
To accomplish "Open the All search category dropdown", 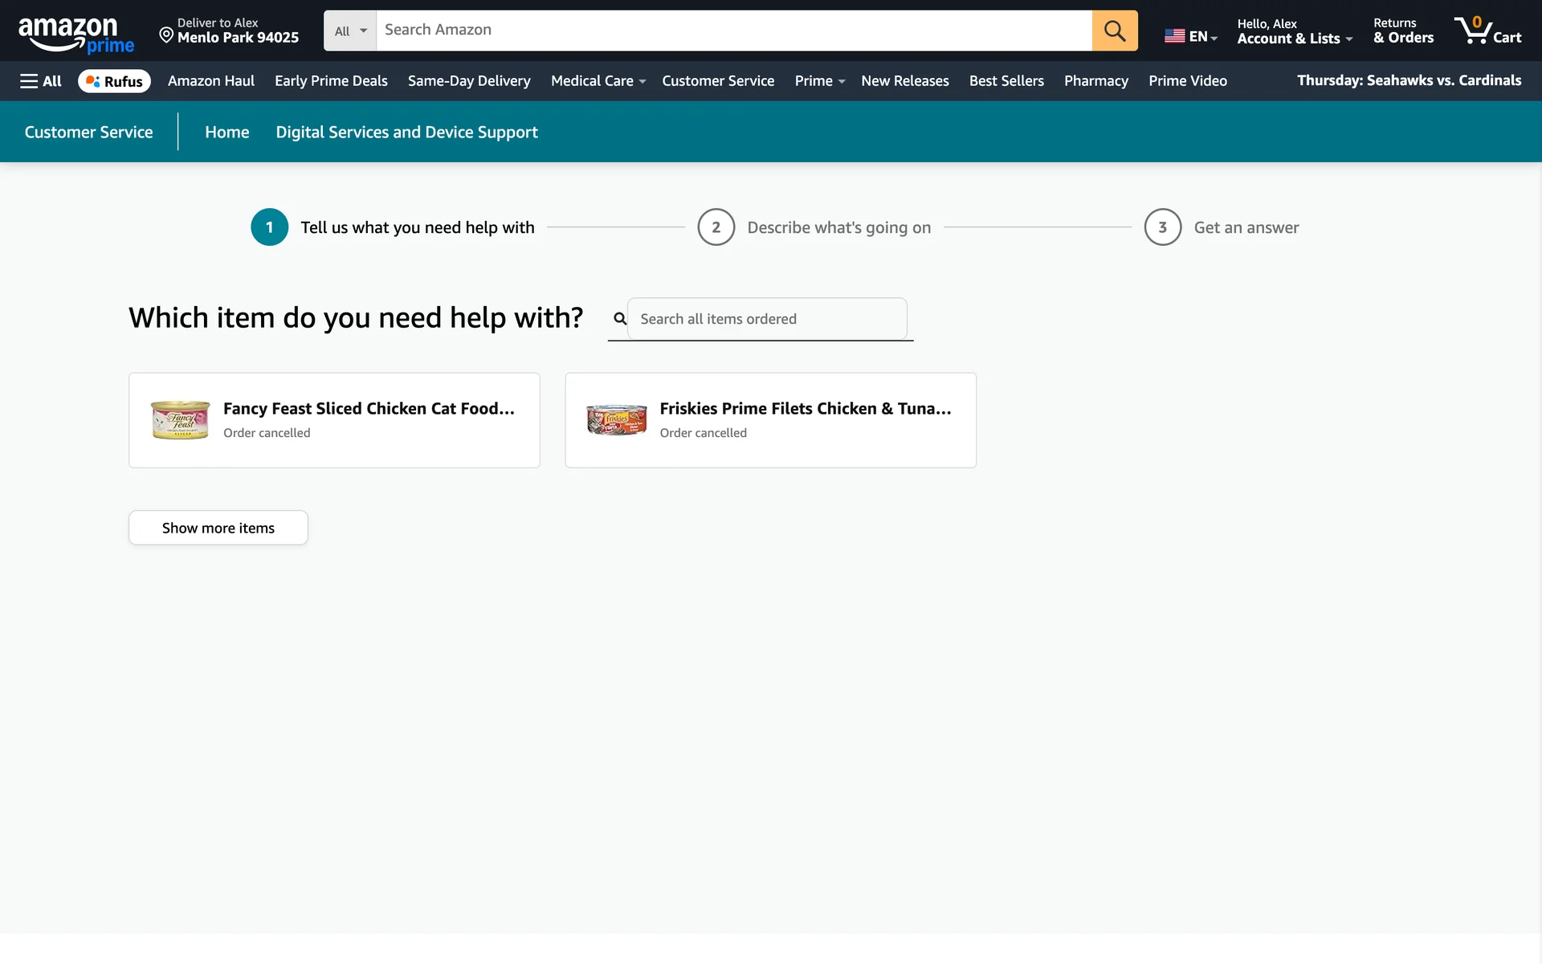I will pos(350,31).
